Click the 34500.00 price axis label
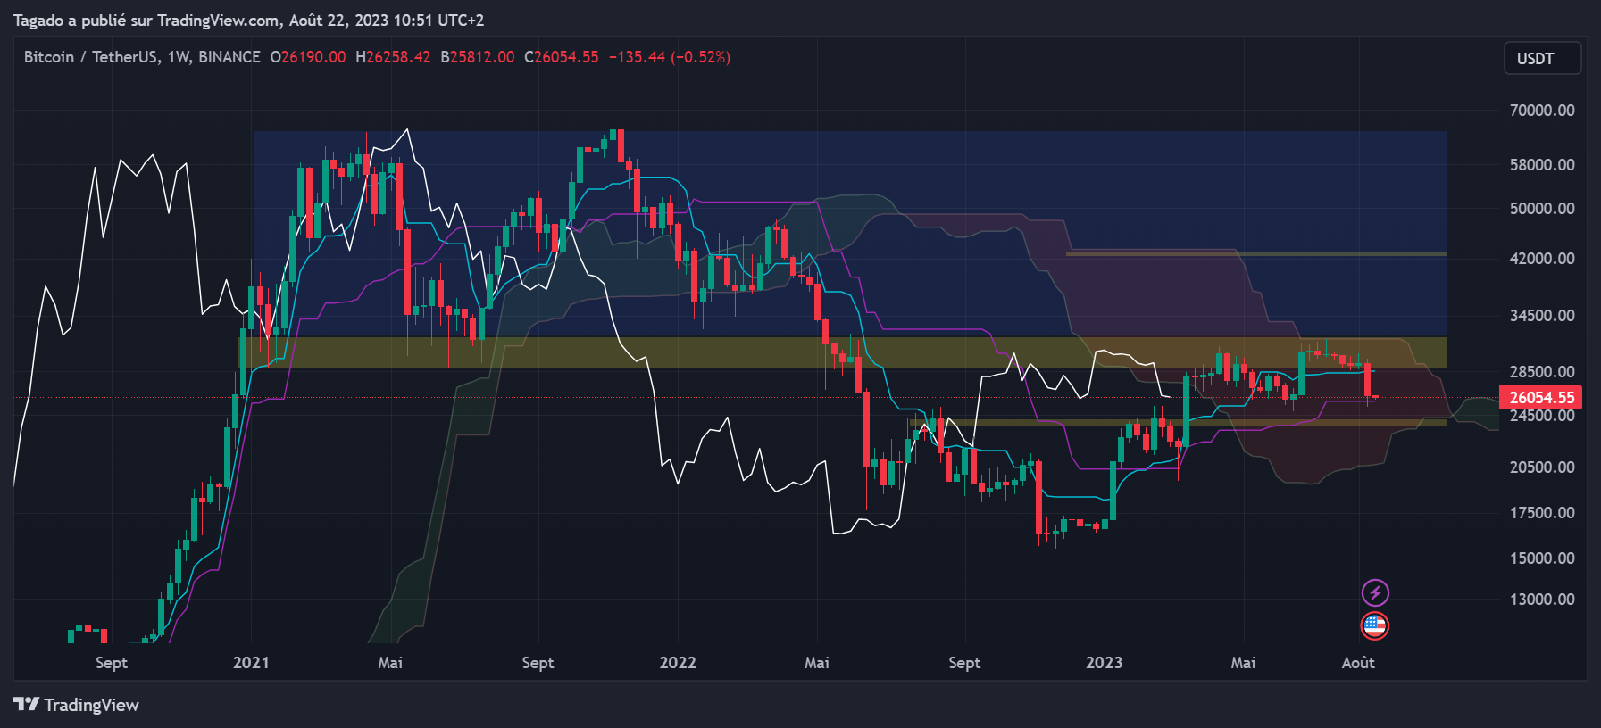The image size is (1601, 728). pyautogui.click(x=1542, y=316)
